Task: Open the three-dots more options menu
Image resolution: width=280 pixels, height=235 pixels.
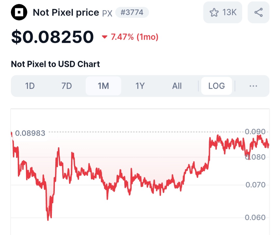Action: [x=253, y=86]
